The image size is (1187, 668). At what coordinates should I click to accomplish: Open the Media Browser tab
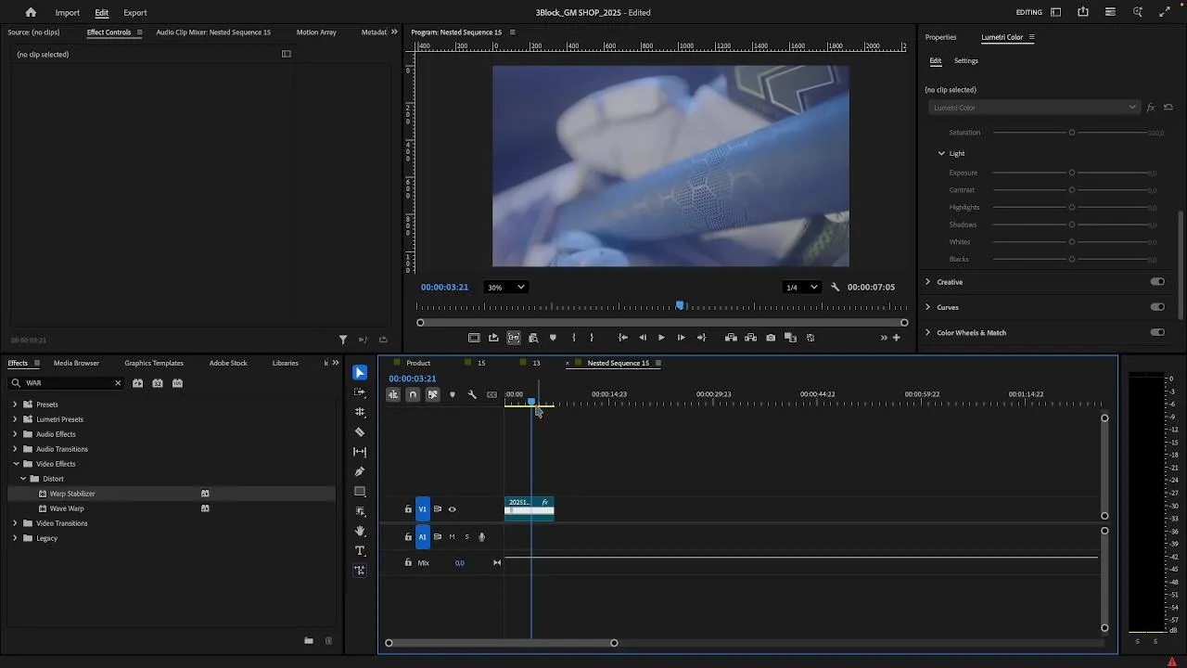coord(76,363)
